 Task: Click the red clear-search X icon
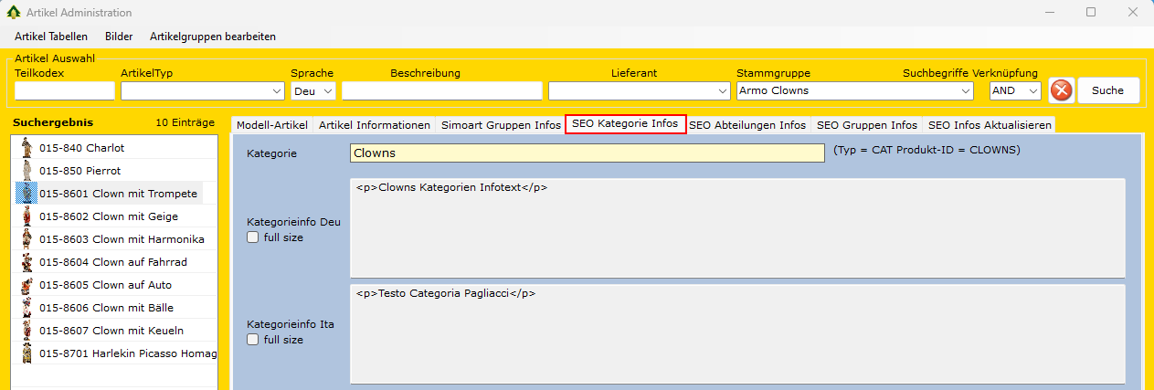point(1061,90)
